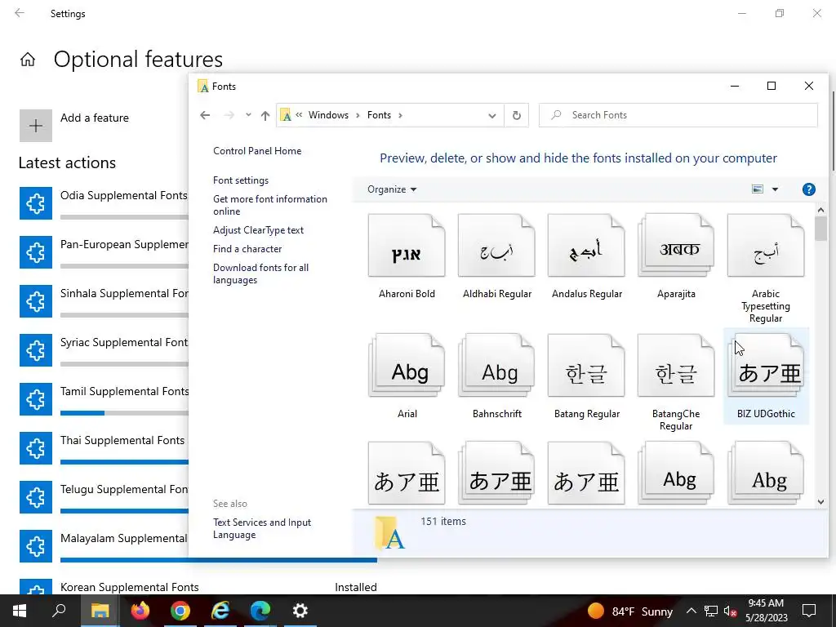
Task: Open the taskbar clock and date
Action: click(766, 611)
